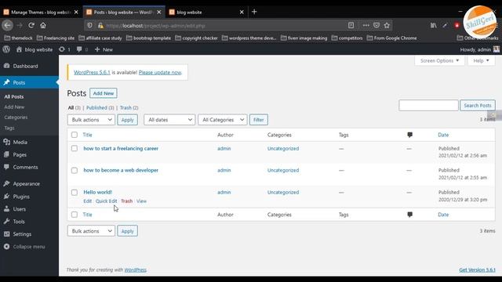Click Get Version 5.6.1 footer link
This screenshot has width=502, height=282.
point(478,269)
